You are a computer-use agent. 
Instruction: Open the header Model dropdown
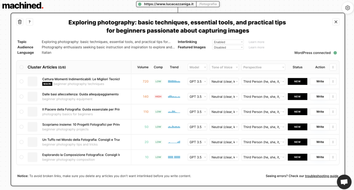click(x=197, y=67)
